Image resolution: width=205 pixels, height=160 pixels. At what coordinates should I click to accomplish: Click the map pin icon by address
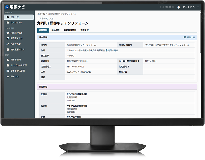tap(107, 50)
